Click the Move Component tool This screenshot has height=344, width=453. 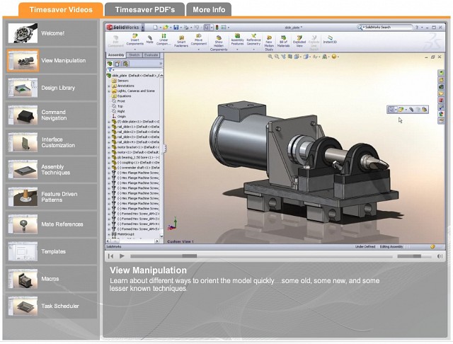tap(199, 40)
